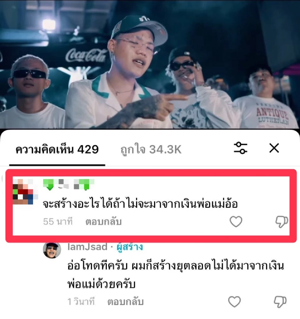Tap the 1 วินาที timestamp
300x319 pixels.
pos(81,302)
